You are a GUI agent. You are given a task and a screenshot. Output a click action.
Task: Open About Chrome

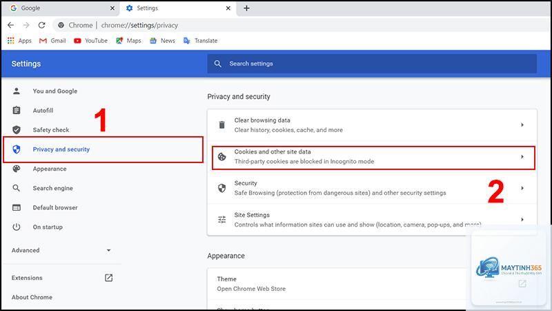tap(32, 297)
